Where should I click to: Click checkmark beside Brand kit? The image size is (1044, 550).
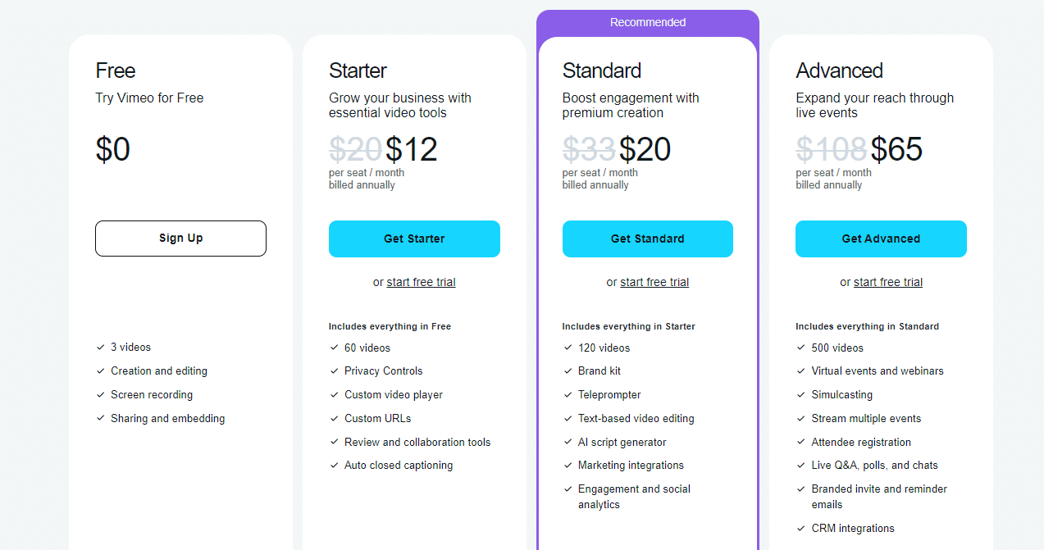pos(568,370)
